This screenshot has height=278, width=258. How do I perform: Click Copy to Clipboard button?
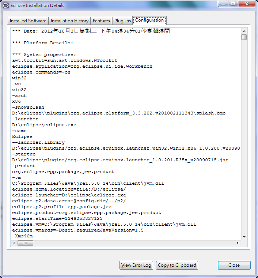[x=177, y=265]
